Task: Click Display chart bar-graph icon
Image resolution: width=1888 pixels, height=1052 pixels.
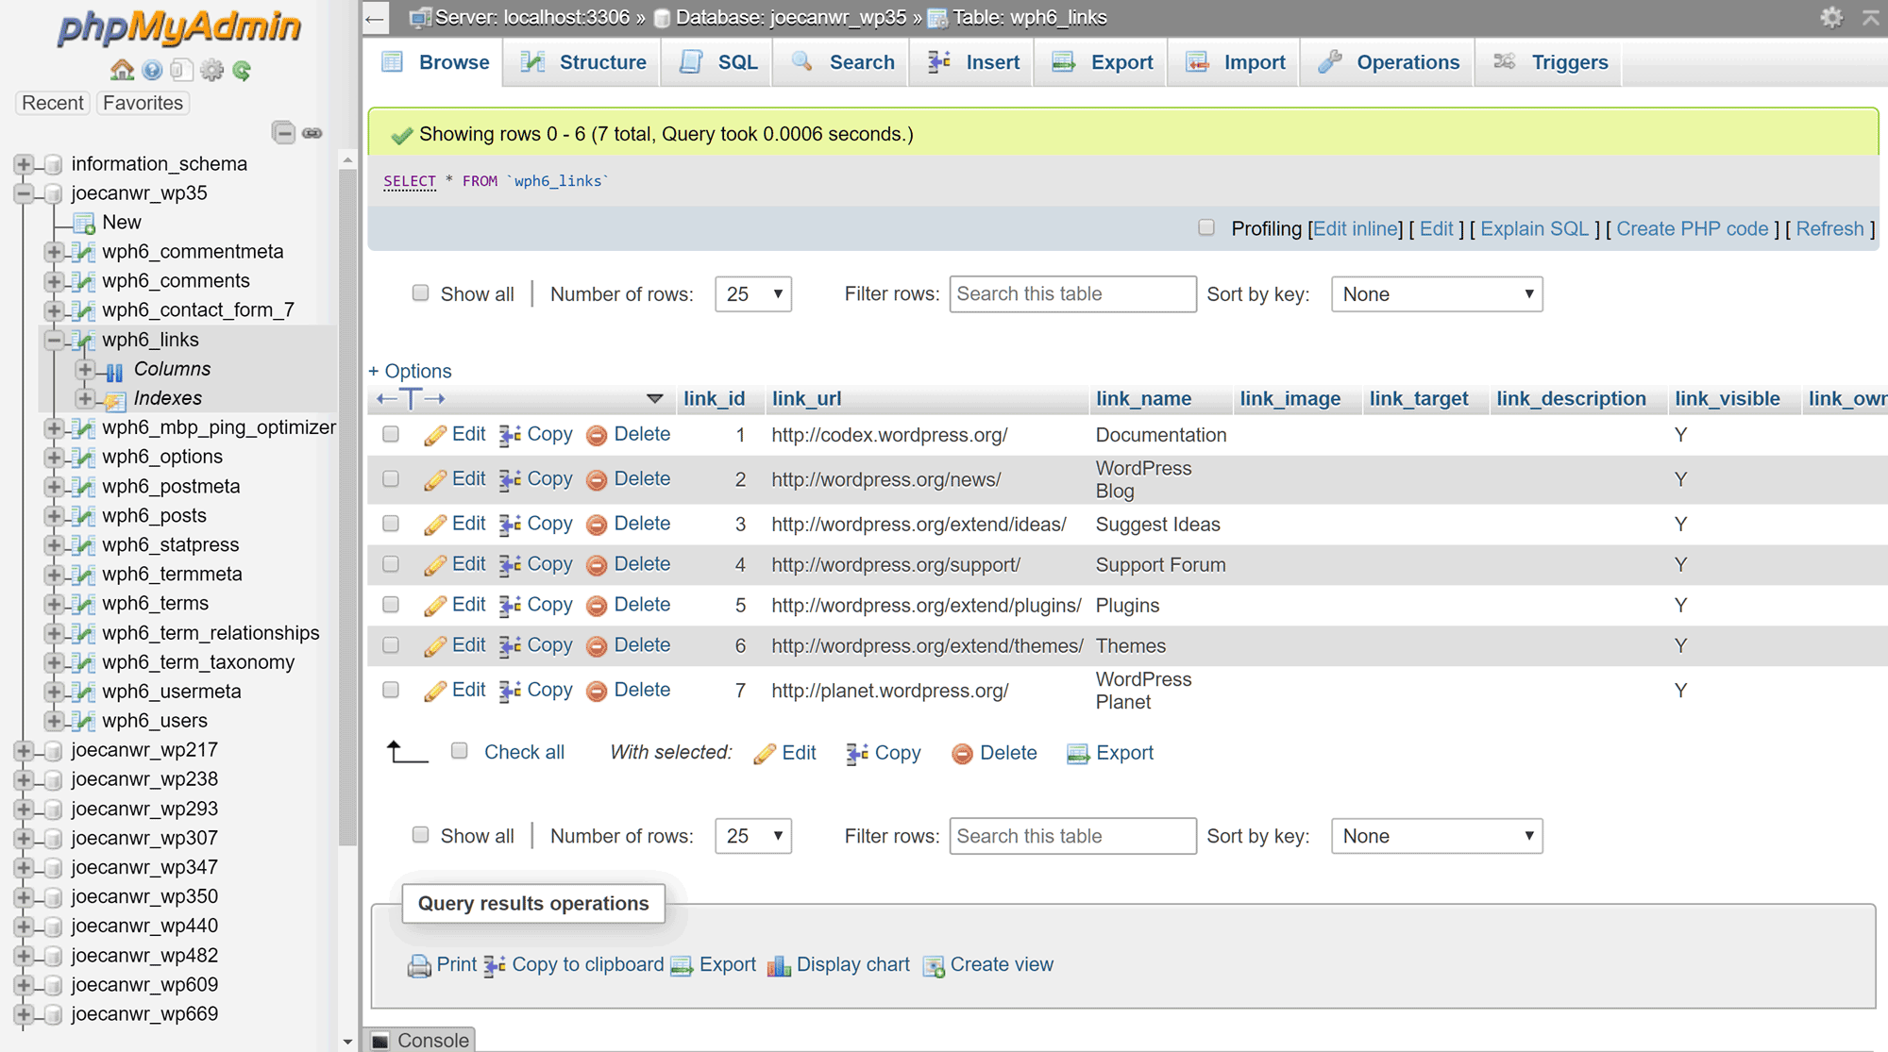Action: (779, 965)
